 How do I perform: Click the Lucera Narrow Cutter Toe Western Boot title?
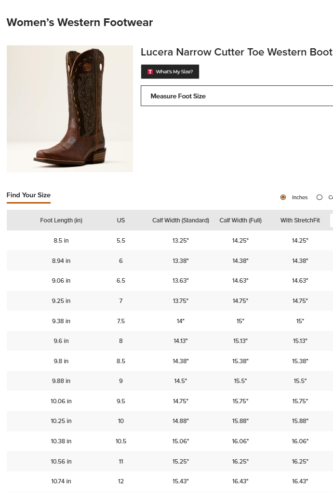[237, 52]
